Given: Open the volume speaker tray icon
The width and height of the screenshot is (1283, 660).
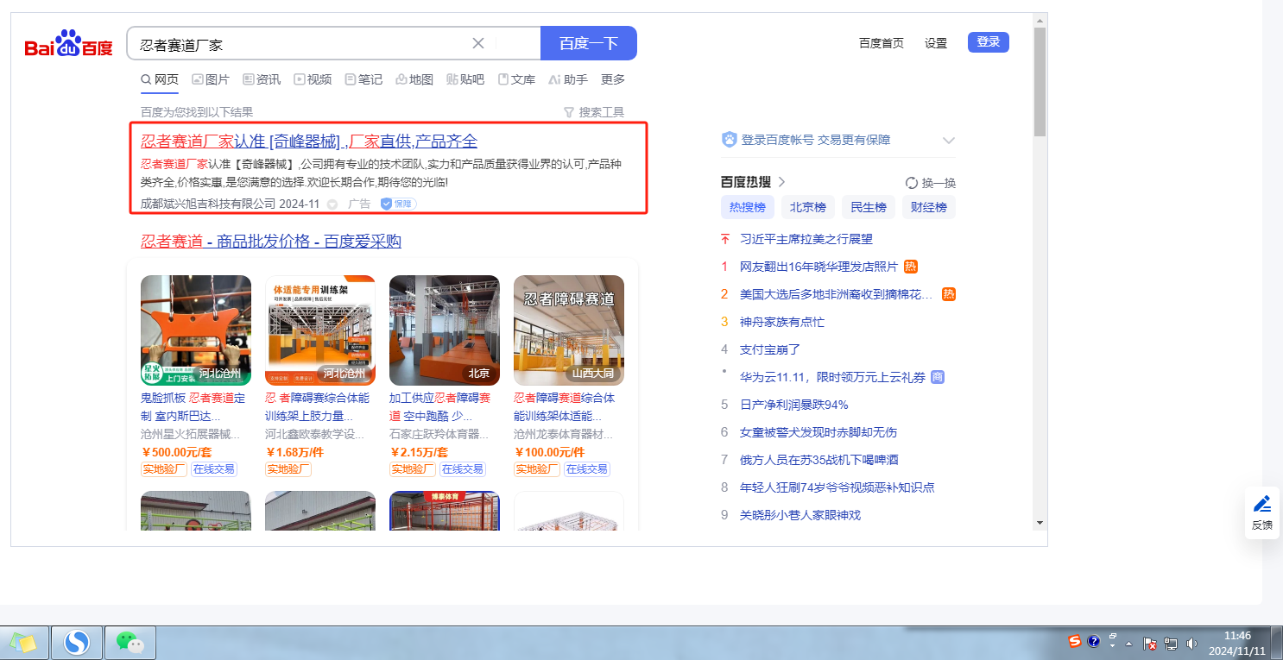Looking at the screenshot, I should coord(1192,643).
